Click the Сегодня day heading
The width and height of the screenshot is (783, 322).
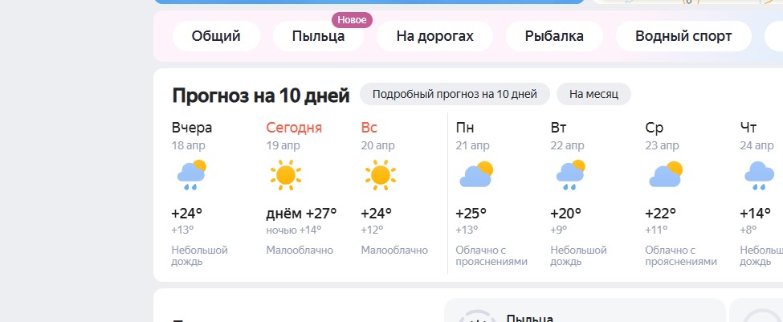point(294,128)
